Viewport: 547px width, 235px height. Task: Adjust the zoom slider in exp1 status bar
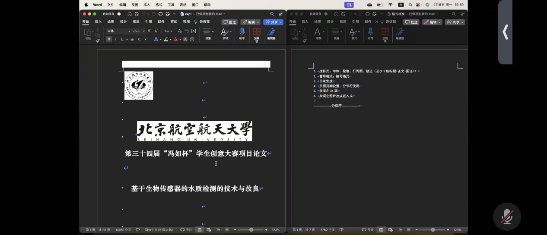pyautogui.click(x=251, y=230)
